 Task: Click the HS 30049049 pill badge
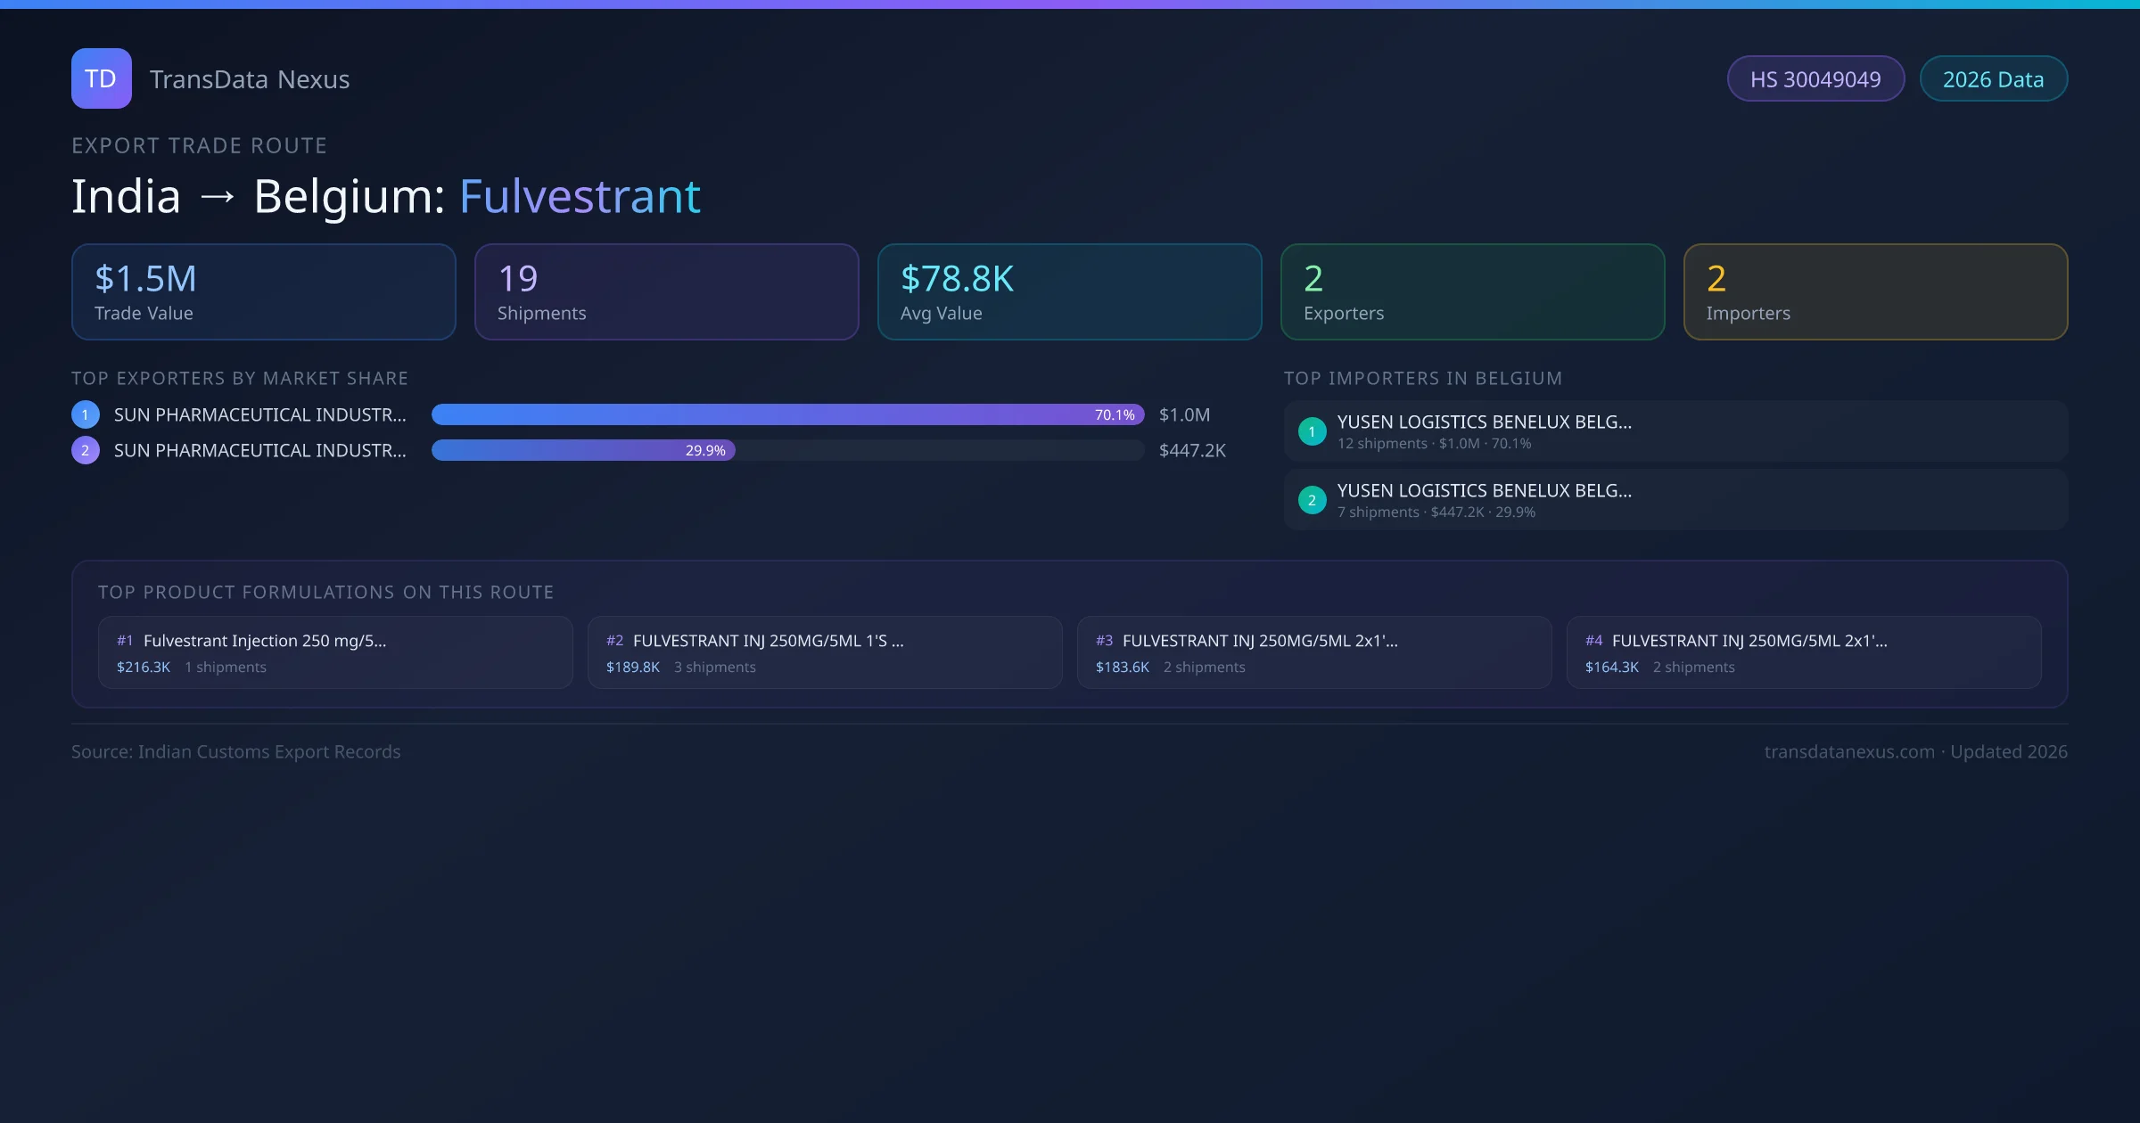tap(1815, 79)
